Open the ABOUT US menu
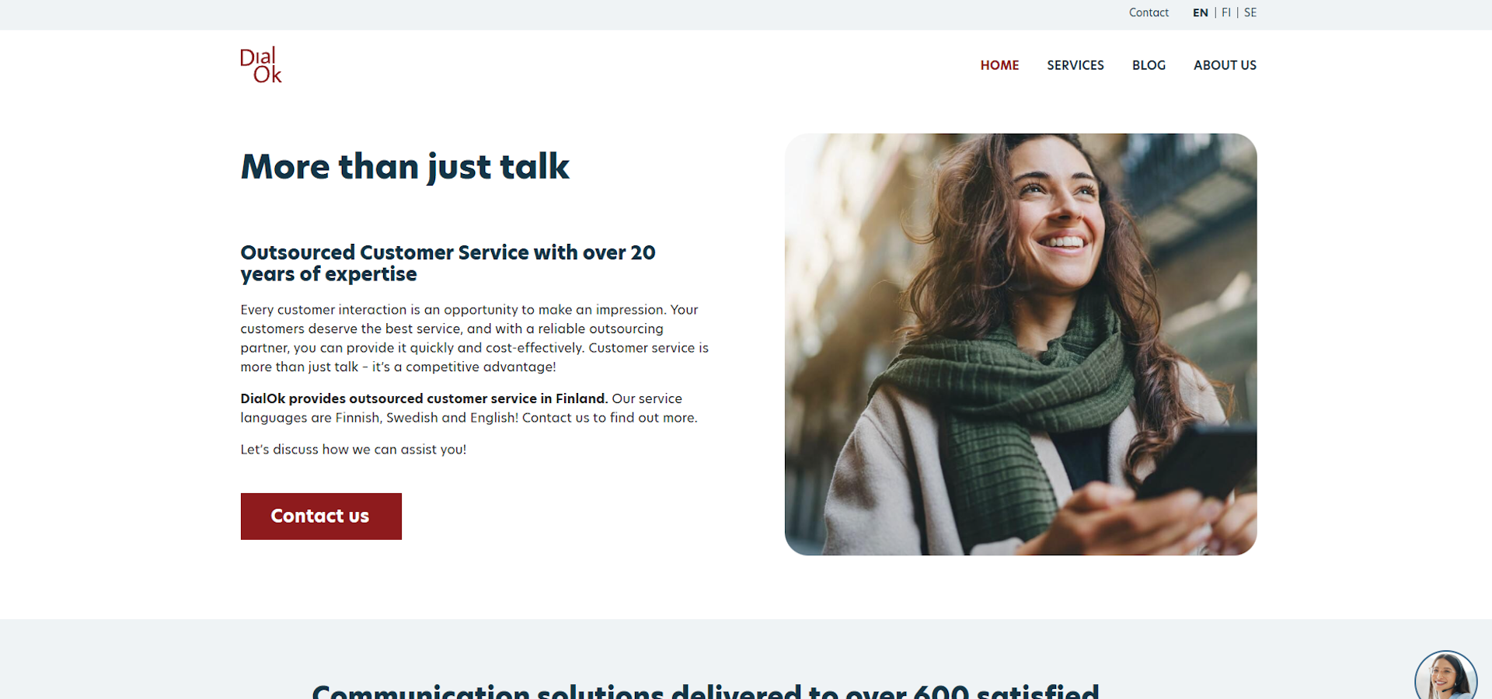Screen dimensions: 1492x699 click(1225, 65)
